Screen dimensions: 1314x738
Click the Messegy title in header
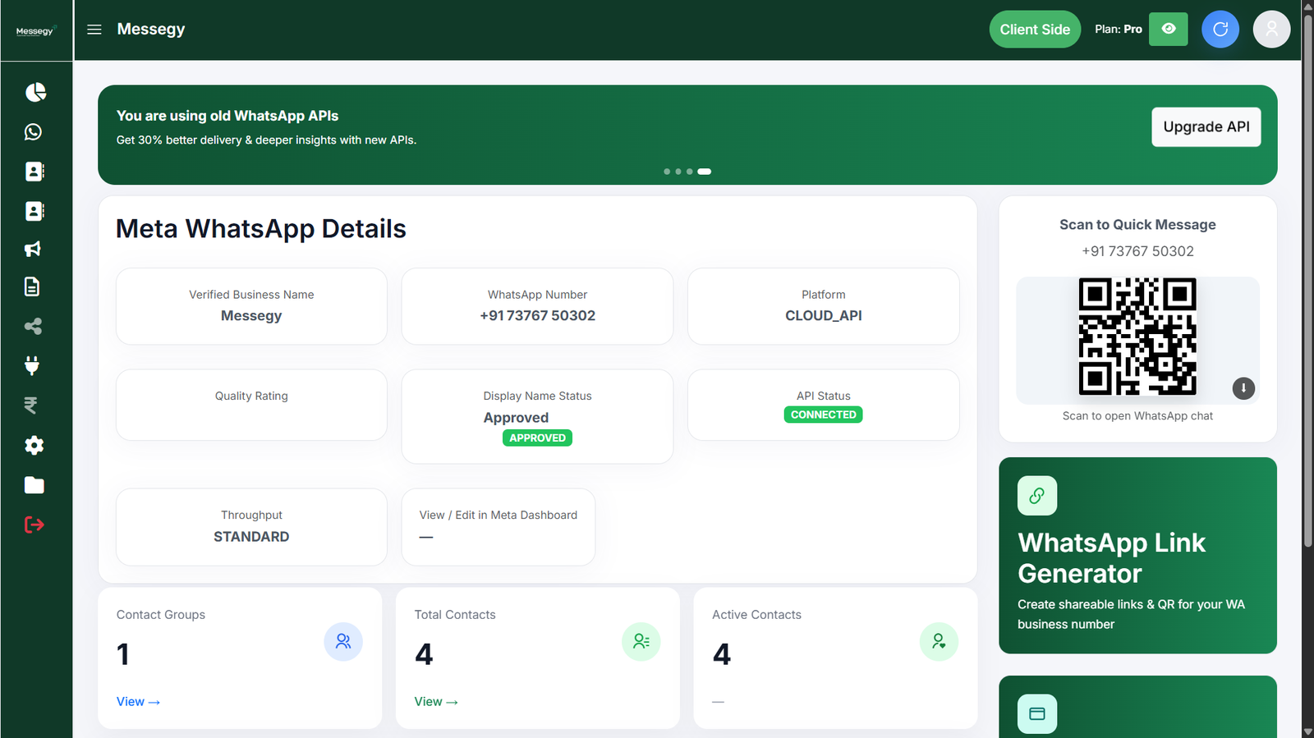(151, 30)
